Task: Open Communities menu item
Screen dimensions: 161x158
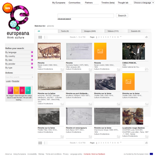Action: (74, 3)
